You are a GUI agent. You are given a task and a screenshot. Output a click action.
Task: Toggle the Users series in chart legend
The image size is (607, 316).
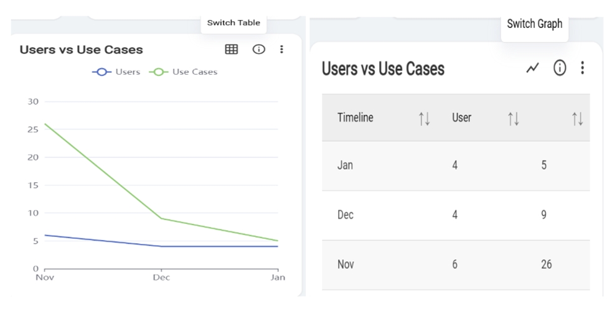(116, 72)
